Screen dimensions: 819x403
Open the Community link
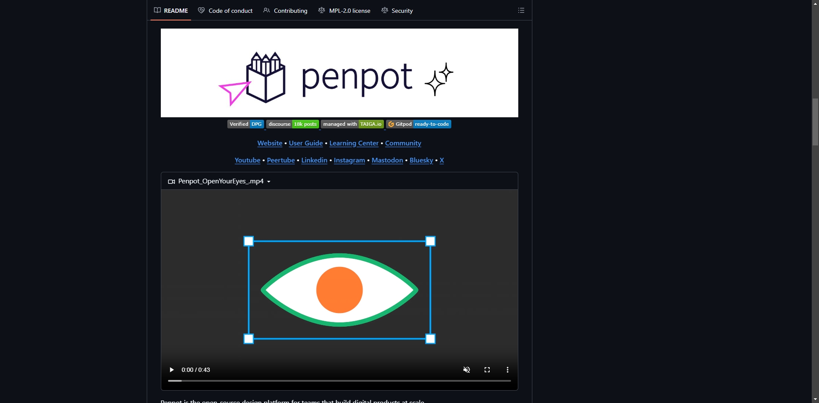[403, 143]
